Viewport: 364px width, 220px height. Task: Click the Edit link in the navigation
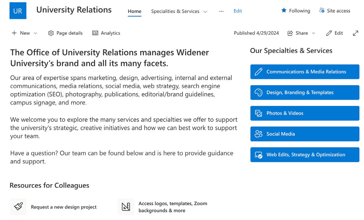[238, 11]
